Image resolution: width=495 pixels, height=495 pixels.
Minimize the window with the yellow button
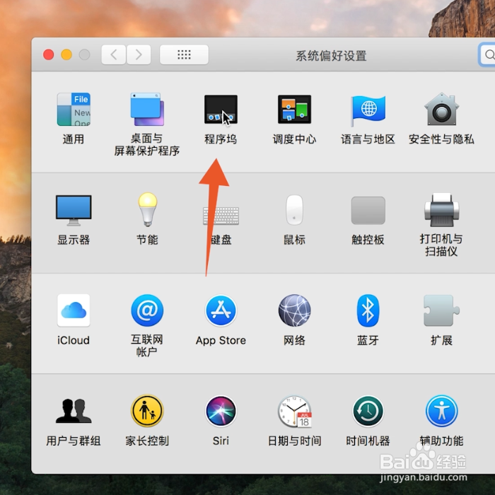click(x=66, y=54)
